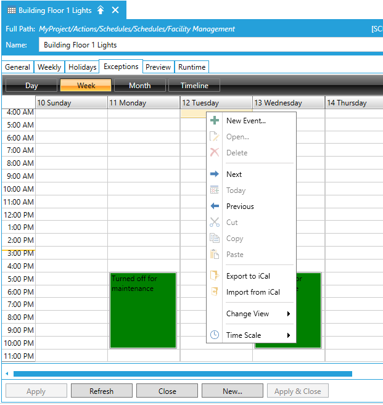Click the green plus New Event icon
Image resolution: width=383 pixels, height=405 pixels.
pos(215,121)
